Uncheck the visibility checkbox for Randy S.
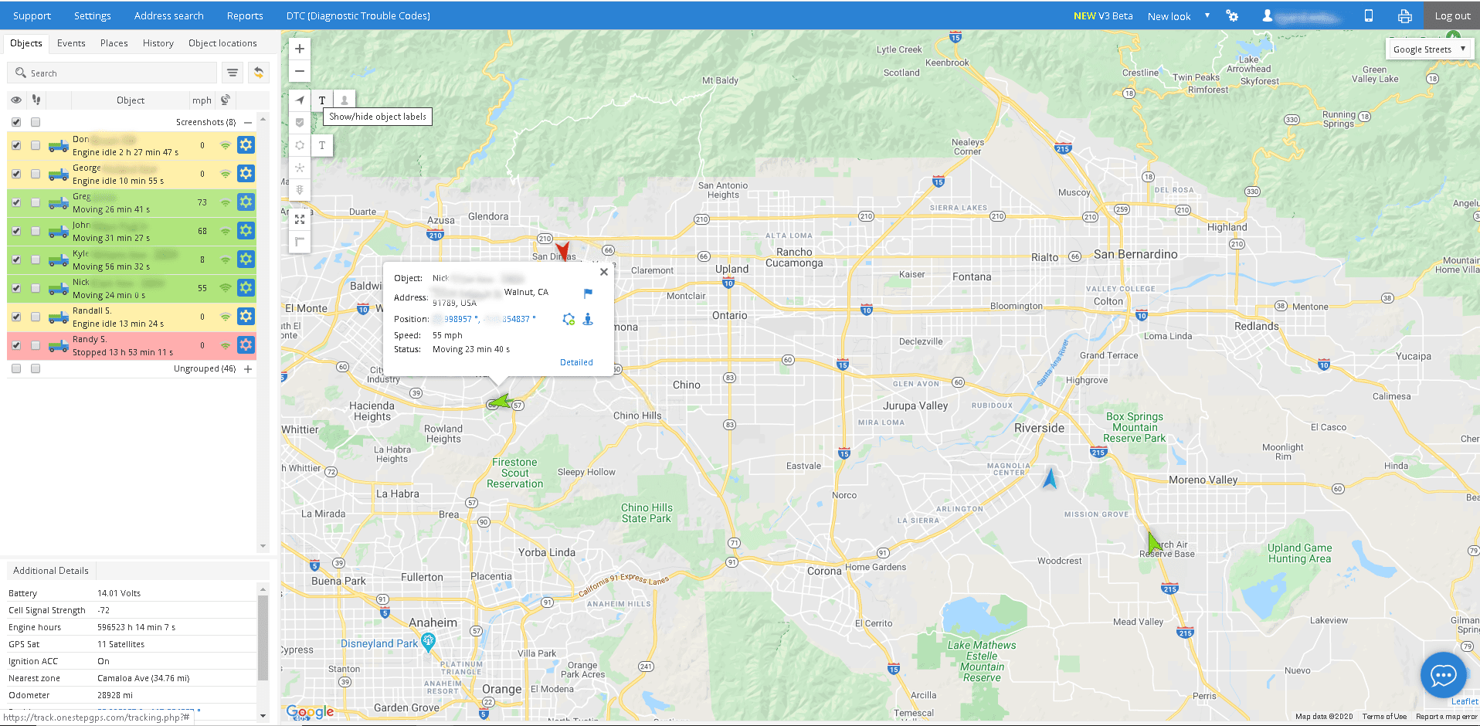1480x726 pixels. [16, 345]
